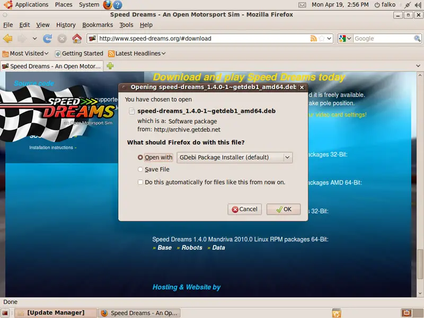Expand the Latest Headlines feed menu

coord(137,54)
